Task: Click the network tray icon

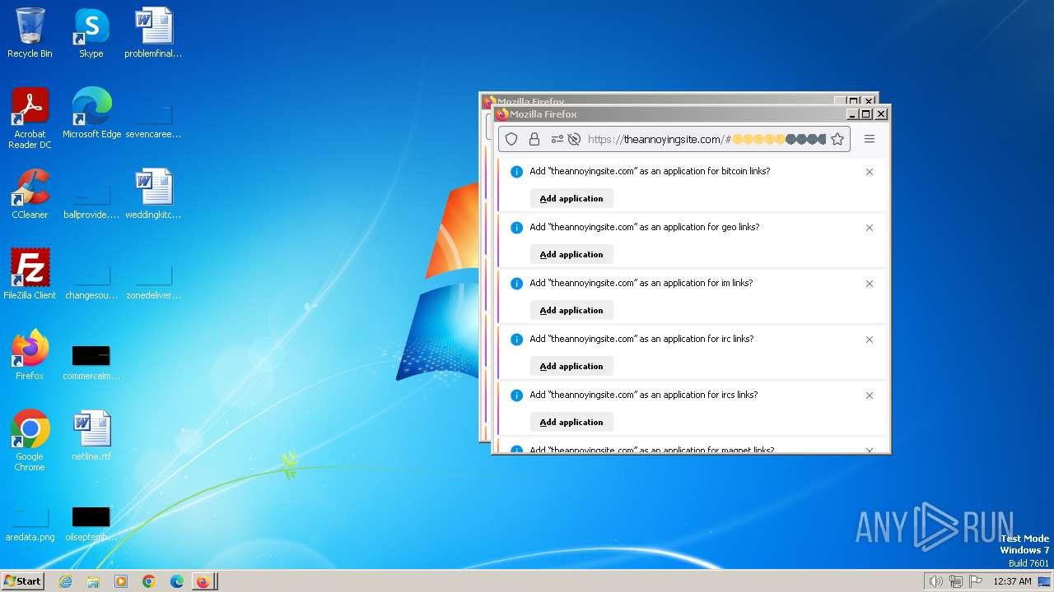Action: (956, 581)
